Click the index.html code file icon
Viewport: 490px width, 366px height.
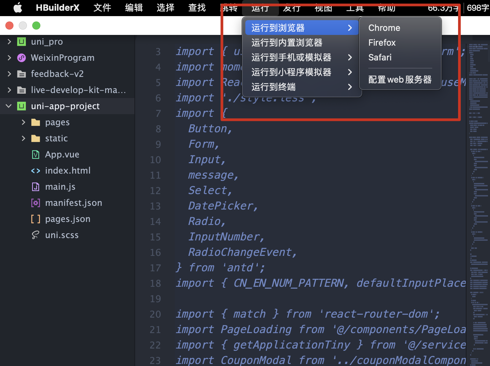[36, 171]
